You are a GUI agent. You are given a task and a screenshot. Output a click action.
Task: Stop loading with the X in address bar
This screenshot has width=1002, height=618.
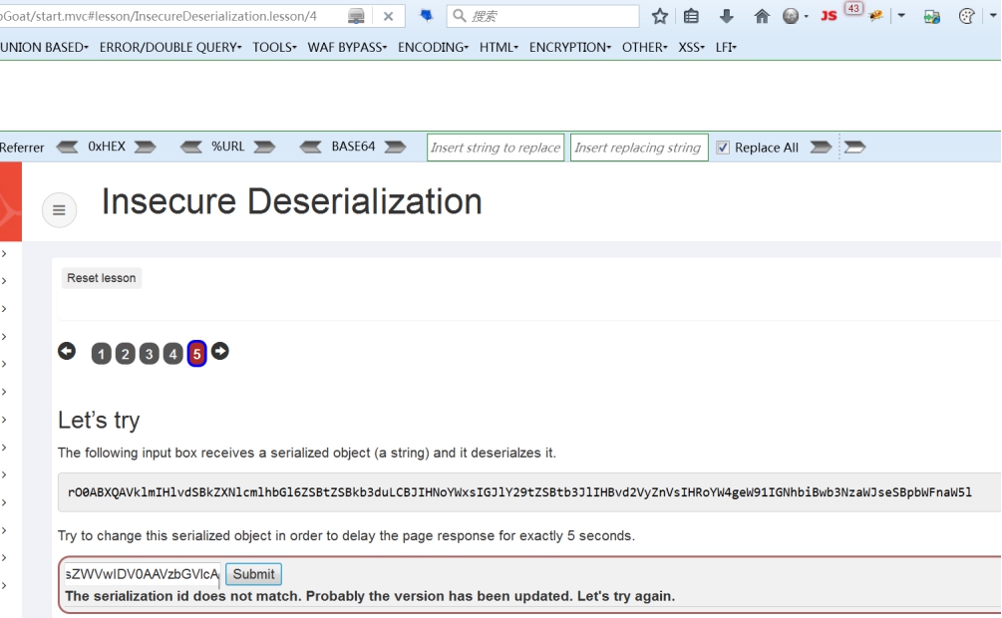[388, 17]
